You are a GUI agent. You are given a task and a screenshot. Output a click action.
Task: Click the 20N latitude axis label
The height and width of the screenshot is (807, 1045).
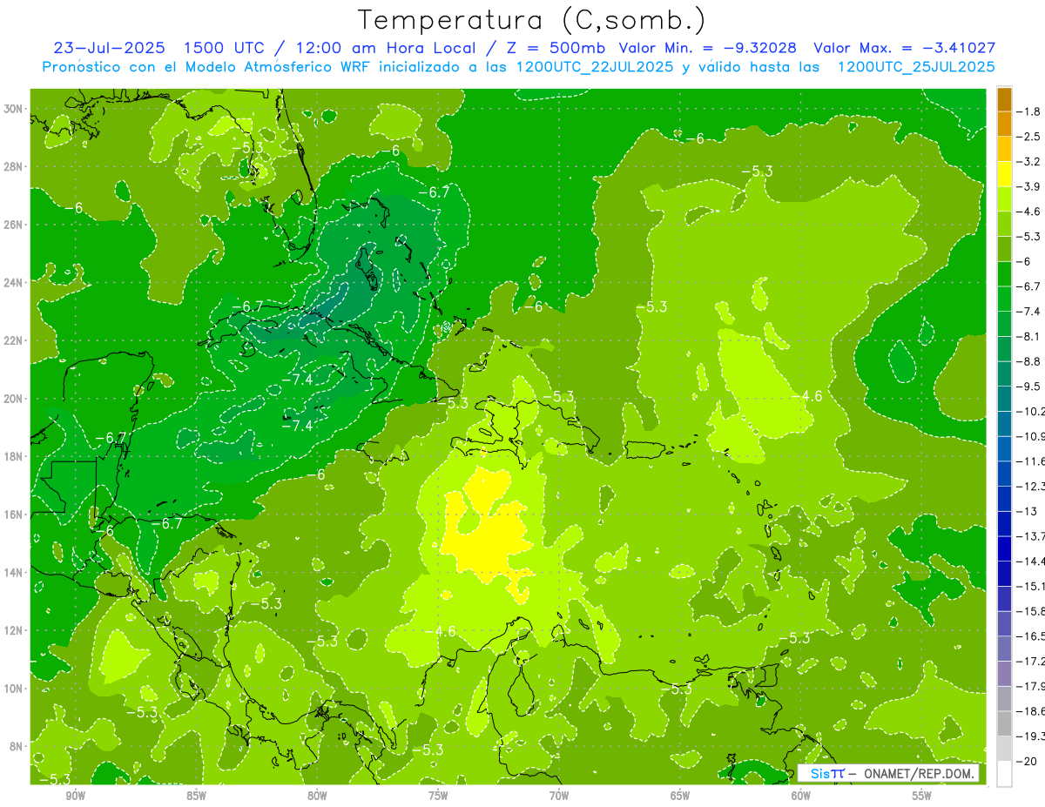click(14, 398)
